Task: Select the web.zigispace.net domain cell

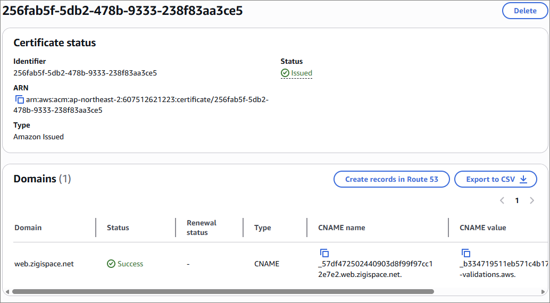Action: [44, 264]
